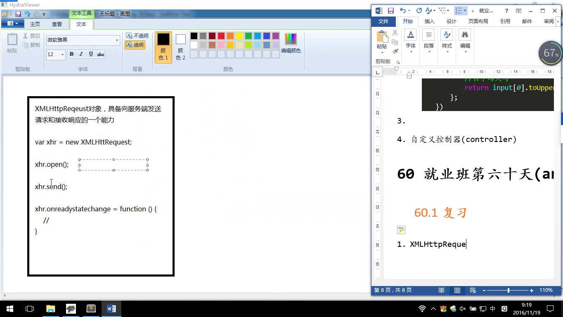
Task: Open Word clipboard pane launcher
Action: pos(398,62)
